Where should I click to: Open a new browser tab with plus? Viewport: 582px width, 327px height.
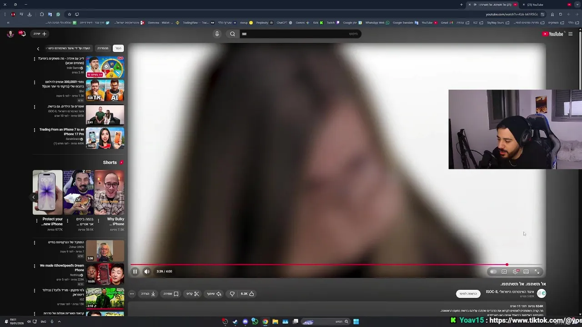[x=461, y=5]
